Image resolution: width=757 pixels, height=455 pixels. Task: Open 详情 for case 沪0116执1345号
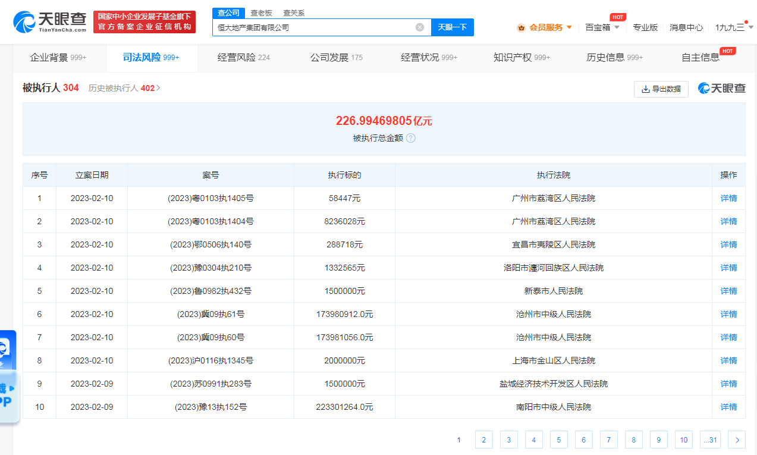(728, 360)
